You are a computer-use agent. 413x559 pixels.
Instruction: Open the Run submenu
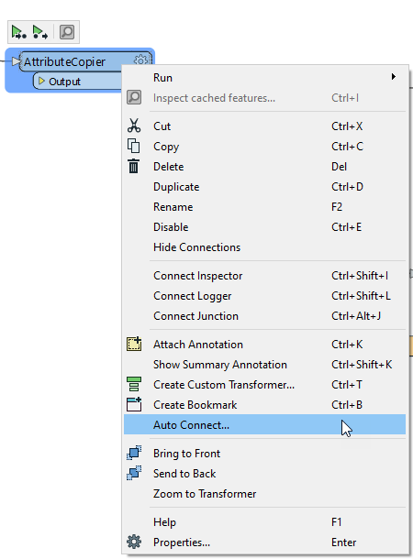(x=264, y=78)
